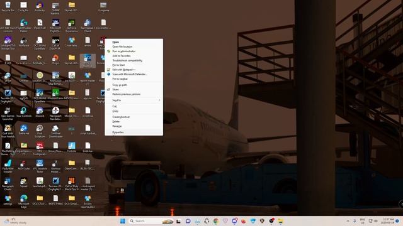Select the Audacity desktop icon
Image resolution: width=403 pixels, height=226 pixels.
point(40,7)
